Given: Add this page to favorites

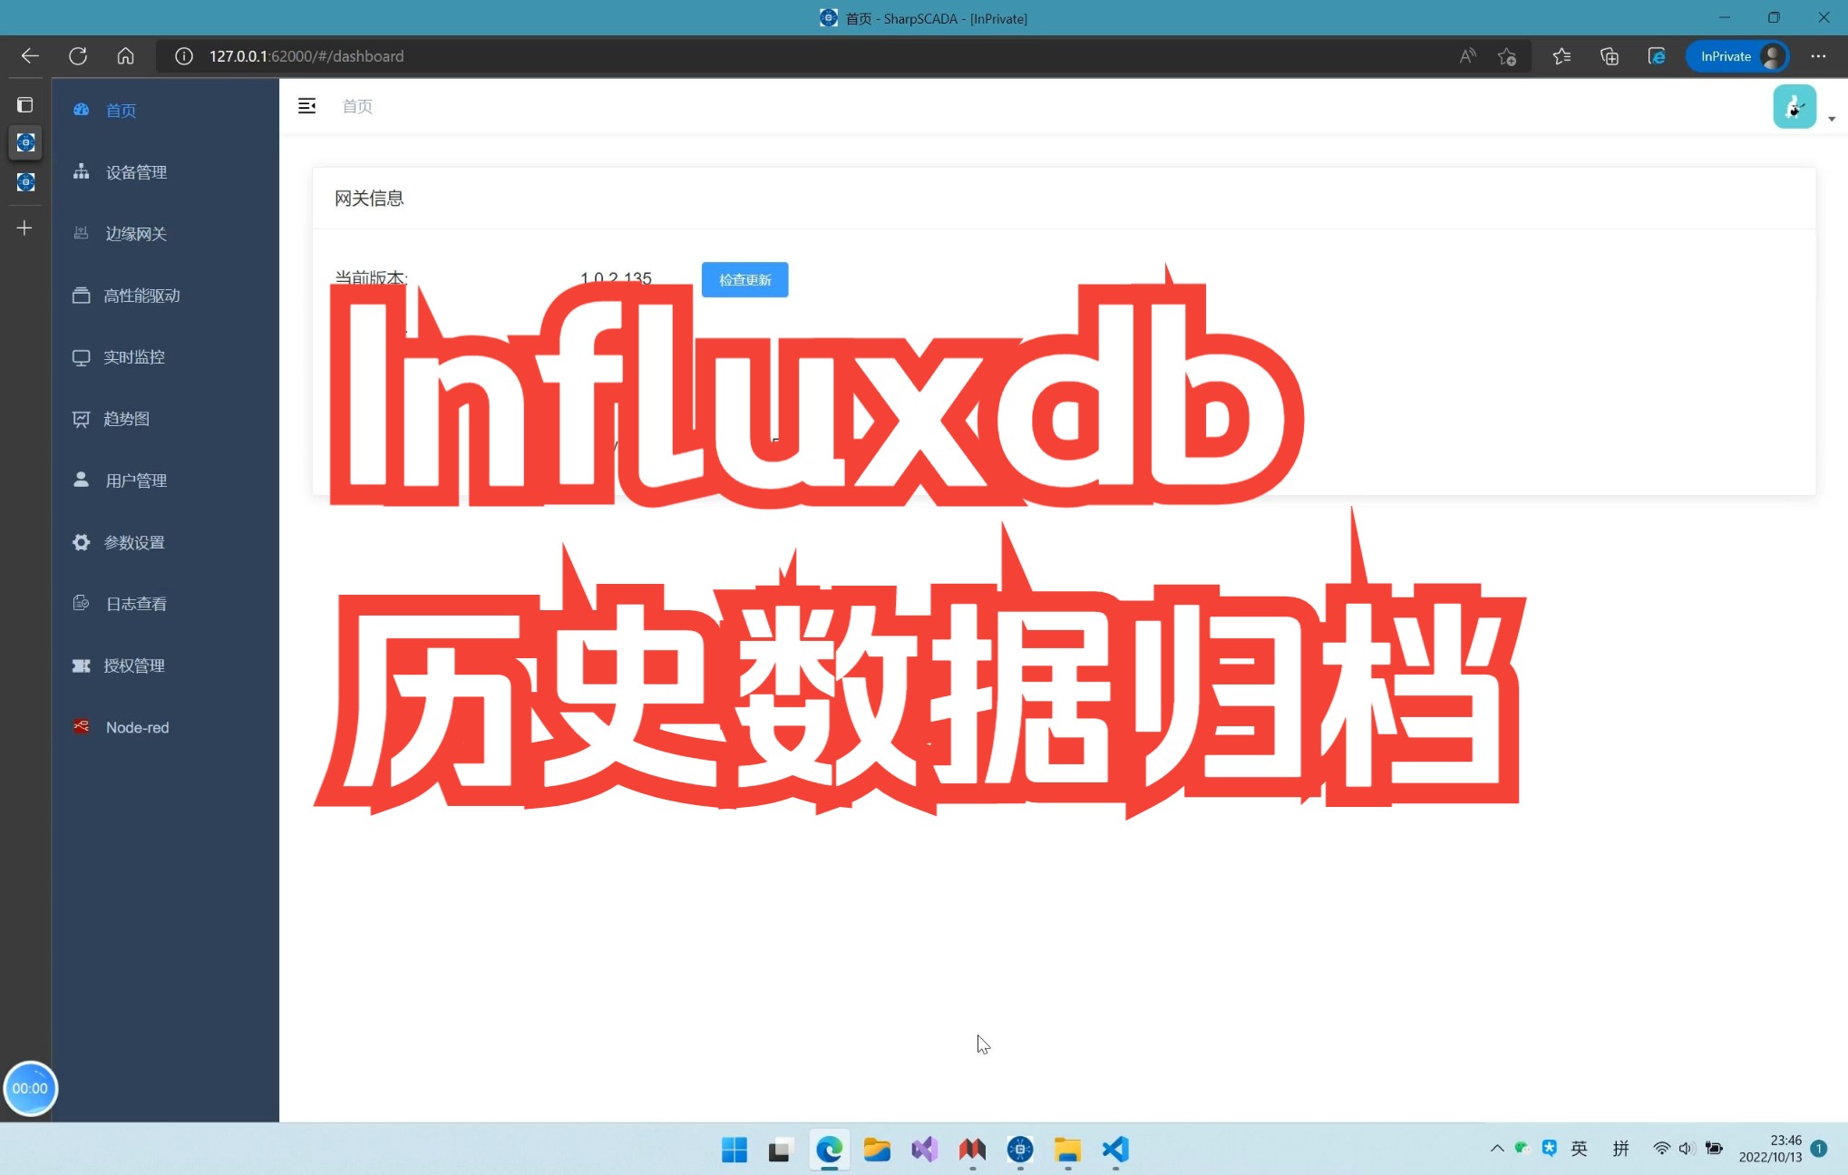Looking at the screenshot, I should [1507, 56].
